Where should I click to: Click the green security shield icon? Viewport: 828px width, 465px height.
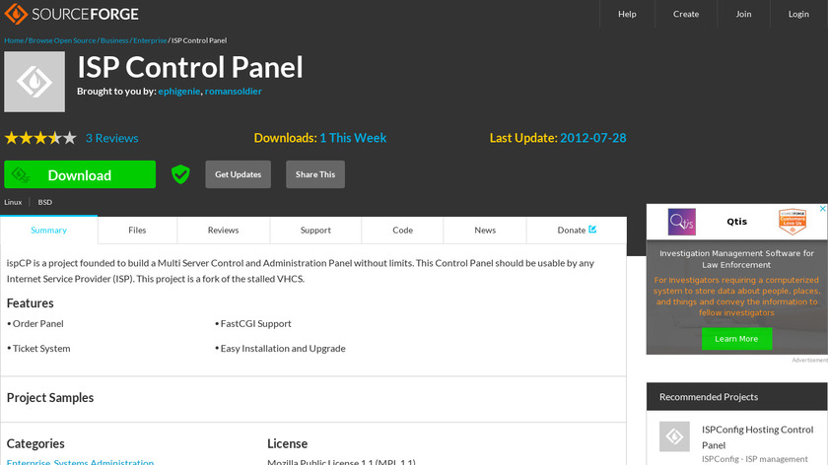[180, 174]
